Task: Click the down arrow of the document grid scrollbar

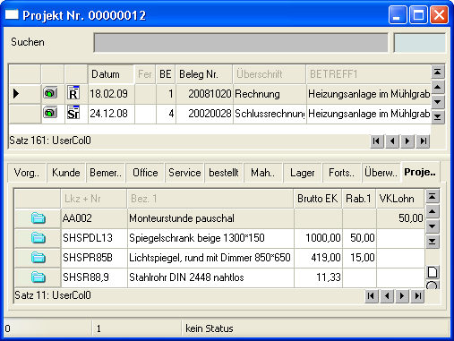Action: [x=438, y=102]
